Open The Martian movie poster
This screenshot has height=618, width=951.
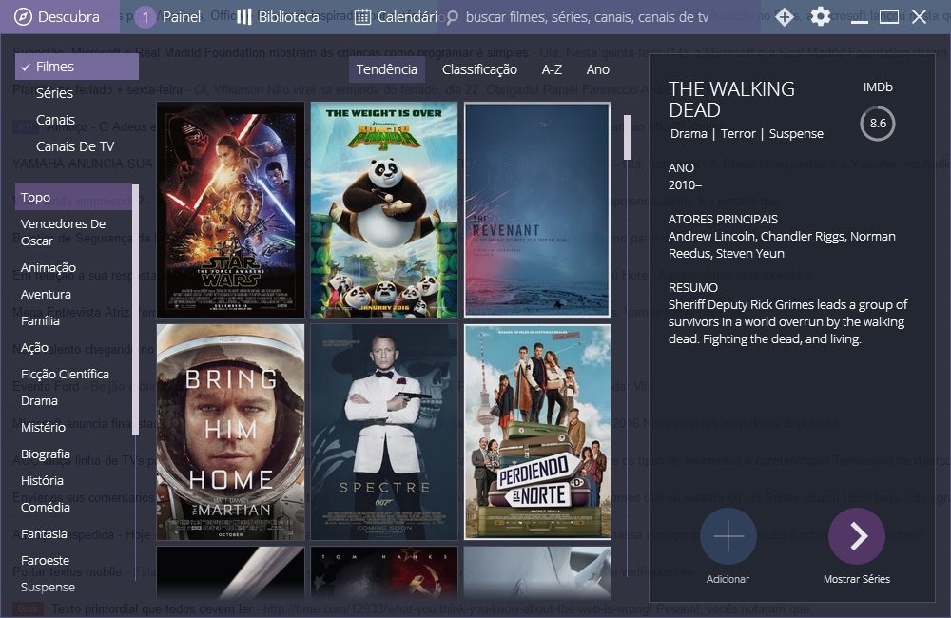[230, 432]
